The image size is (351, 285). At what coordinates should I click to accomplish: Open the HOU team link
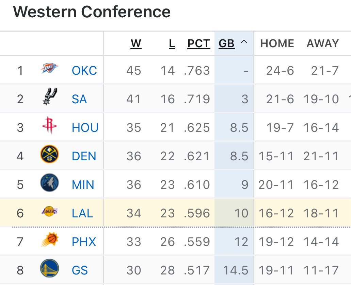click(x=85, y=128)
